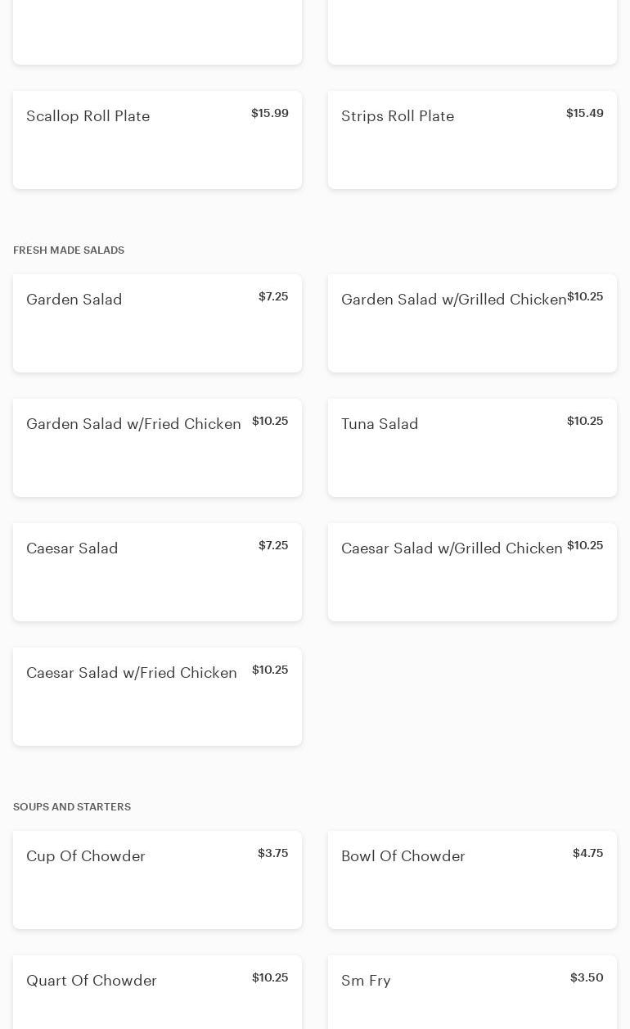Open the Scallop Roll Plate item

tap(157, 140)
